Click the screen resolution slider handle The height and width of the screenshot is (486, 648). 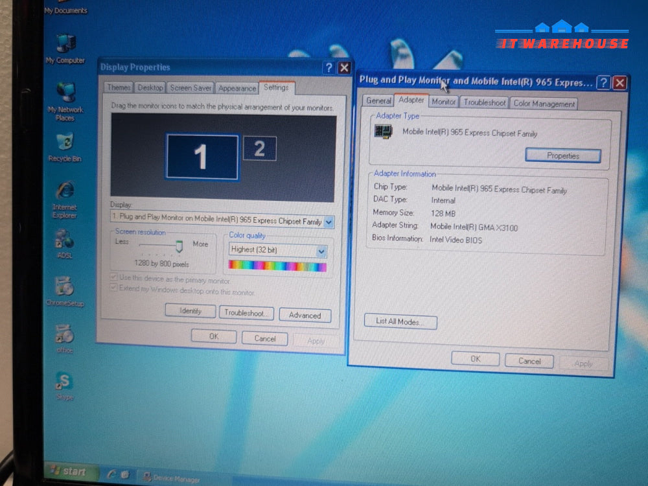tap(179, 246)
